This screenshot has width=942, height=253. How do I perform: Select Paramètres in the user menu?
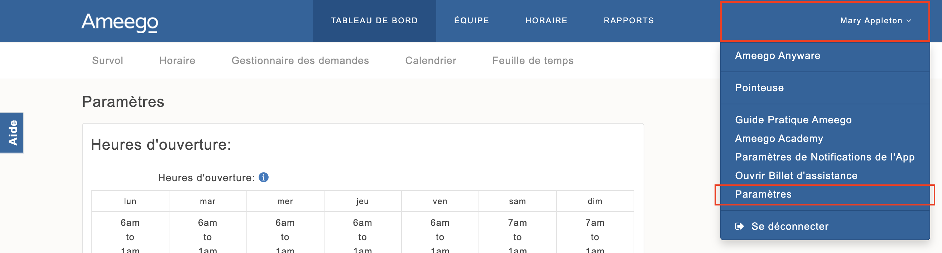(763, 194)
